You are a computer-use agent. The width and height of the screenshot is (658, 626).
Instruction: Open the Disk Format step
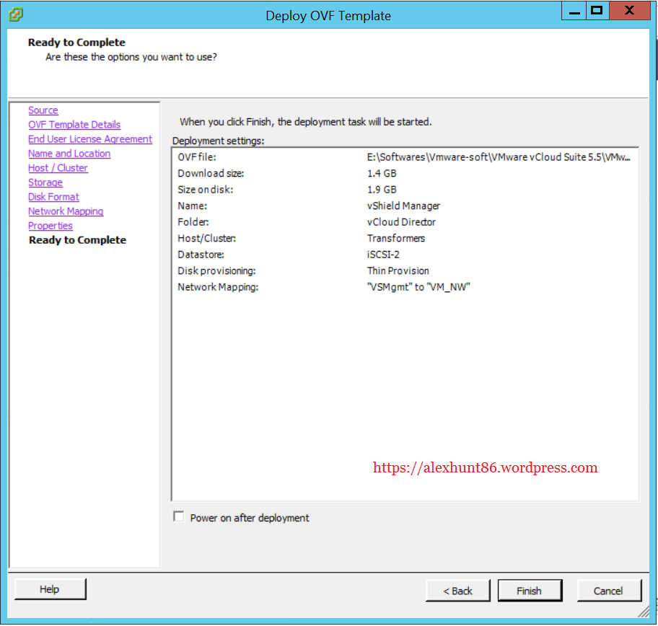click(53, 197)
